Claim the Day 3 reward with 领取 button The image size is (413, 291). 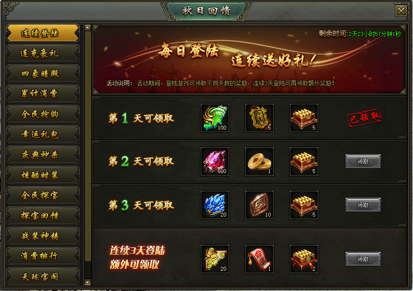point(363,205)
